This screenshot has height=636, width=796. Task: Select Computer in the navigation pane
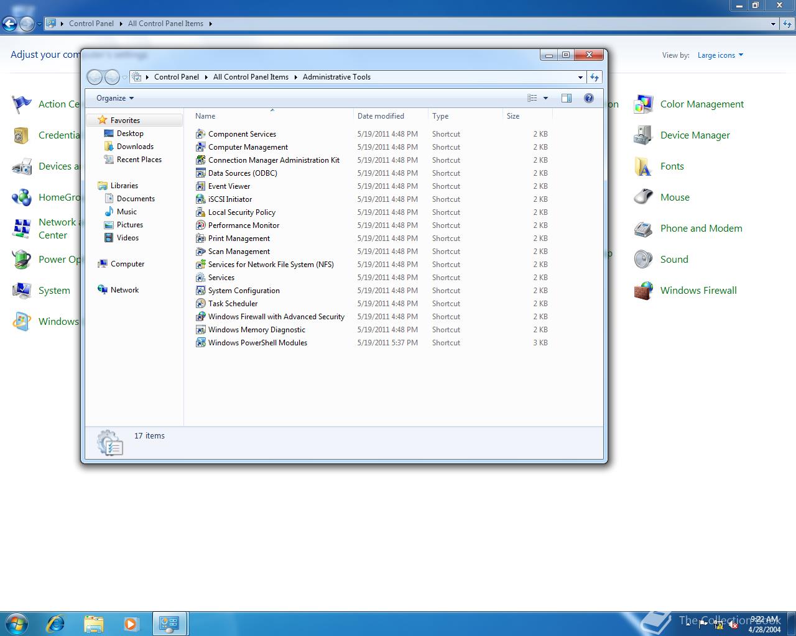[127, 264]
